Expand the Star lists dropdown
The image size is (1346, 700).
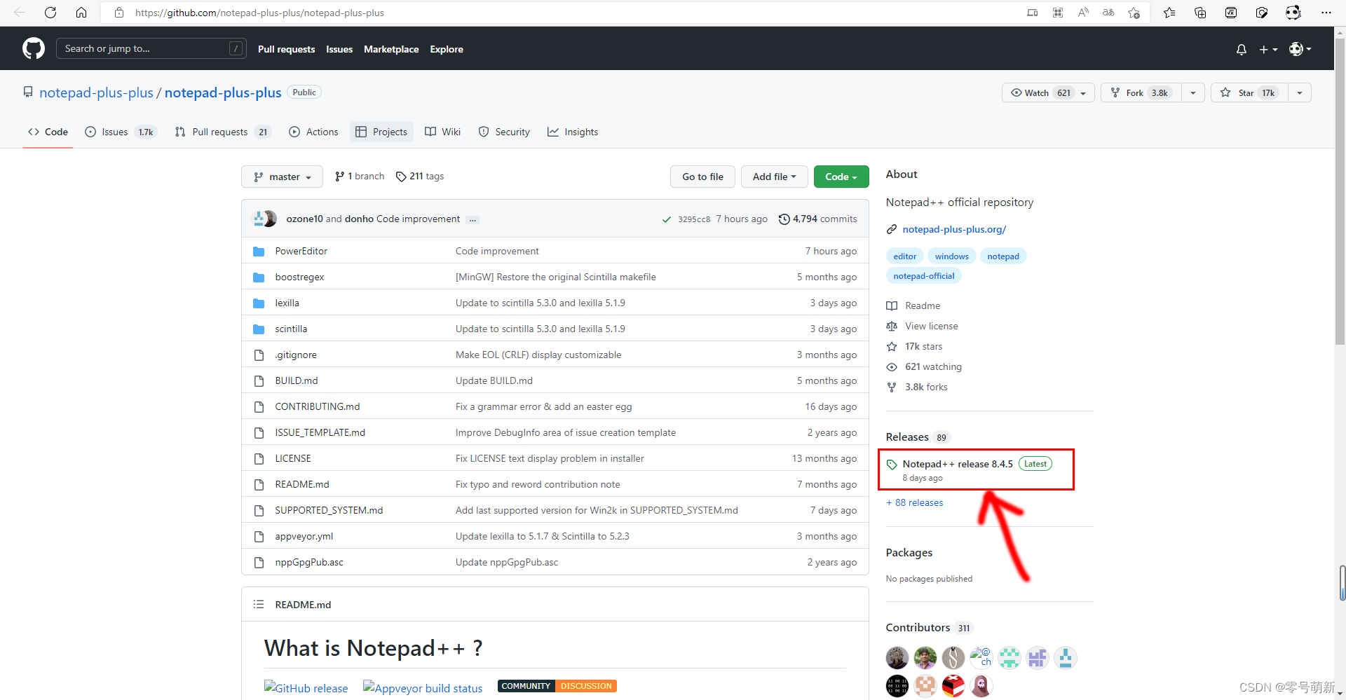[1300, 92]
